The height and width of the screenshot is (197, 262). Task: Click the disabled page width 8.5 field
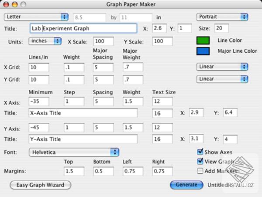(x=90, y=17)
